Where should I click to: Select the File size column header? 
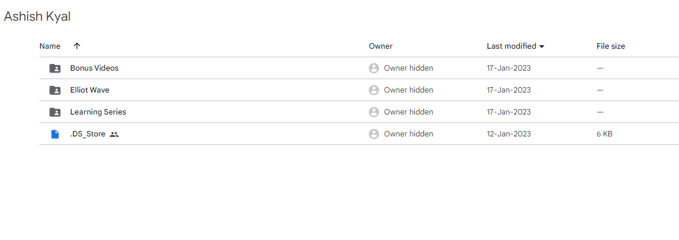pyautogui.click(x=611, y=46)
